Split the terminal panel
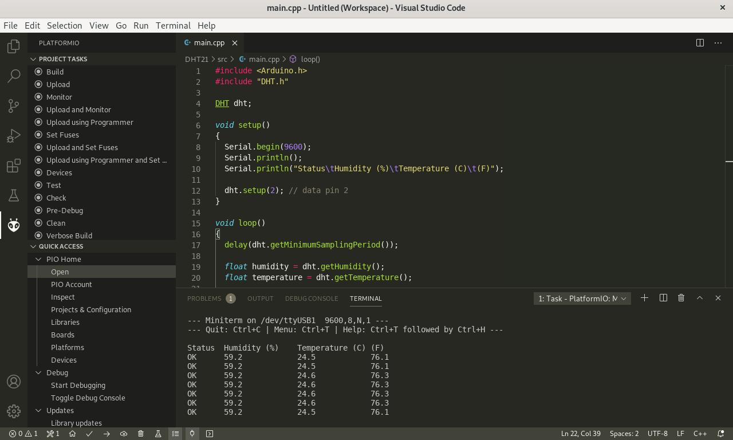The image size is (733, 440). coord(663,298)
